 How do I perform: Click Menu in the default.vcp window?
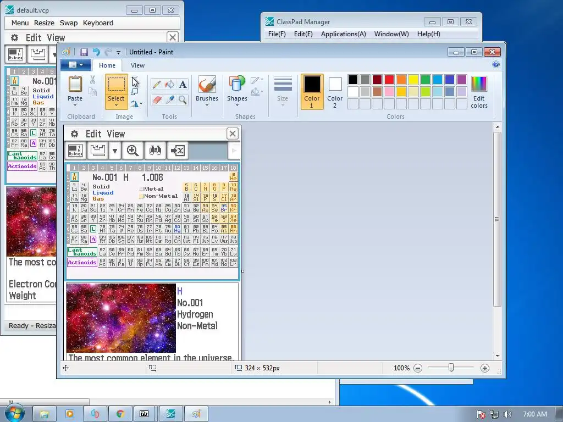20,23
